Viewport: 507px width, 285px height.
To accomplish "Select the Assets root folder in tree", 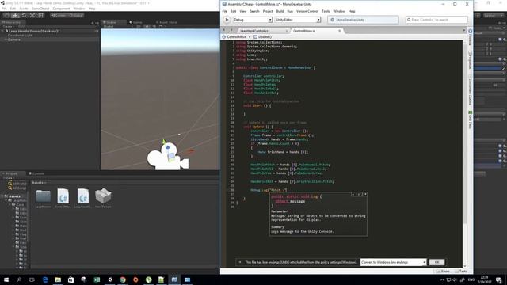I will 14,196.
